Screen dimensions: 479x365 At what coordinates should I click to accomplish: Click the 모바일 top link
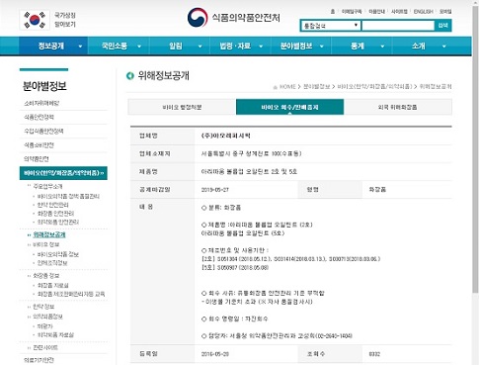click(x=445, y=12)
